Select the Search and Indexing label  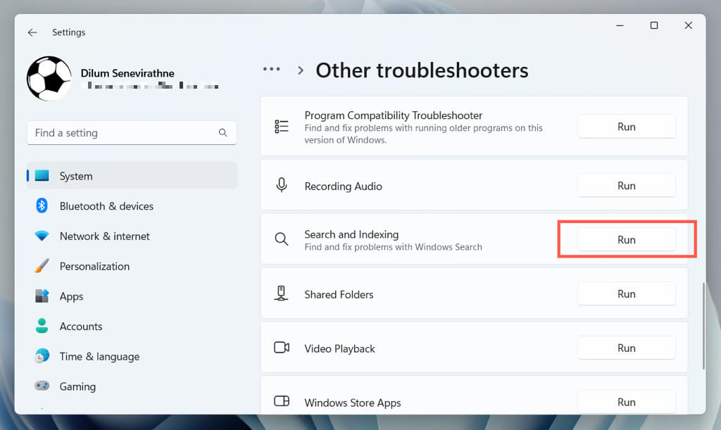point(351,234)
